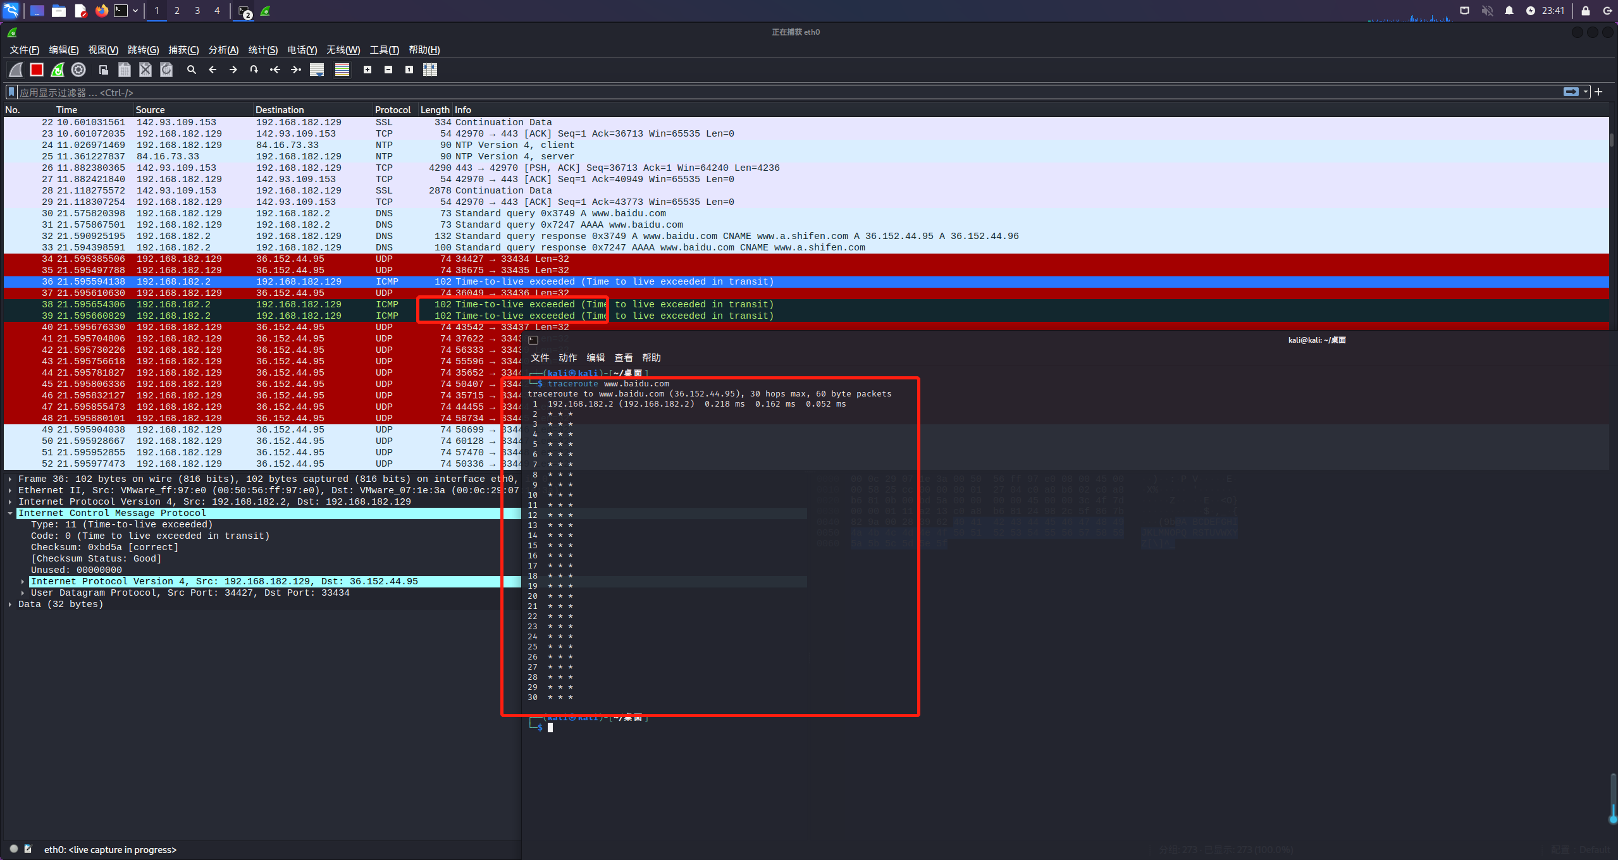This screenshot has width=1618, height=860.
Task: Stop the running capture with the red square
Action: click(37, 70)
